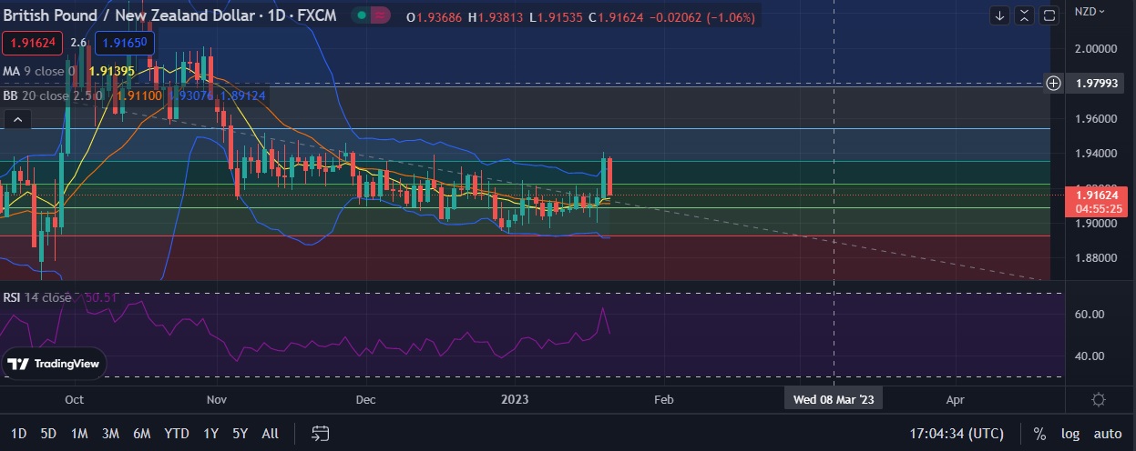
Task: Open chart settings gear icon
Action: 1099,400
